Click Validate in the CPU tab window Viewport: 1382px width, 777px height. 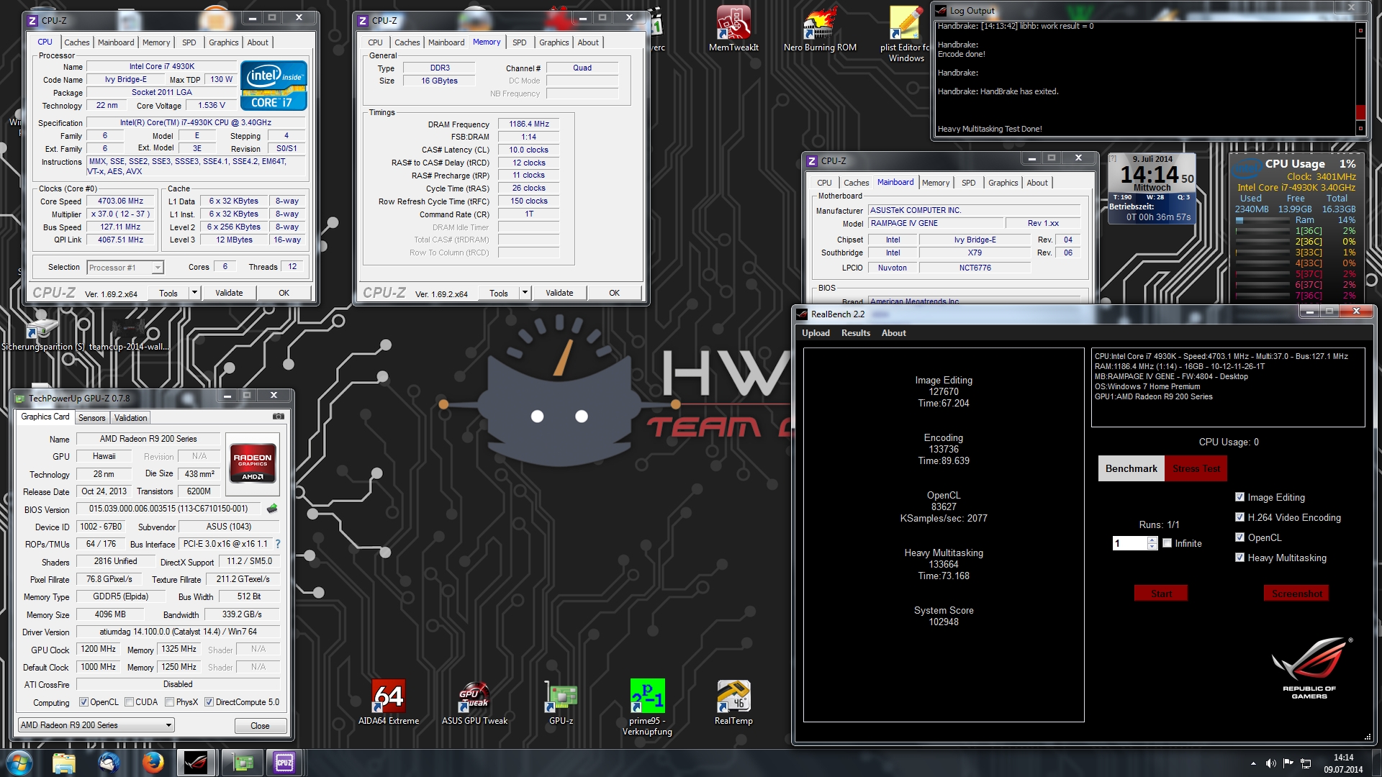pyautogui.click(x=229, y=293)
